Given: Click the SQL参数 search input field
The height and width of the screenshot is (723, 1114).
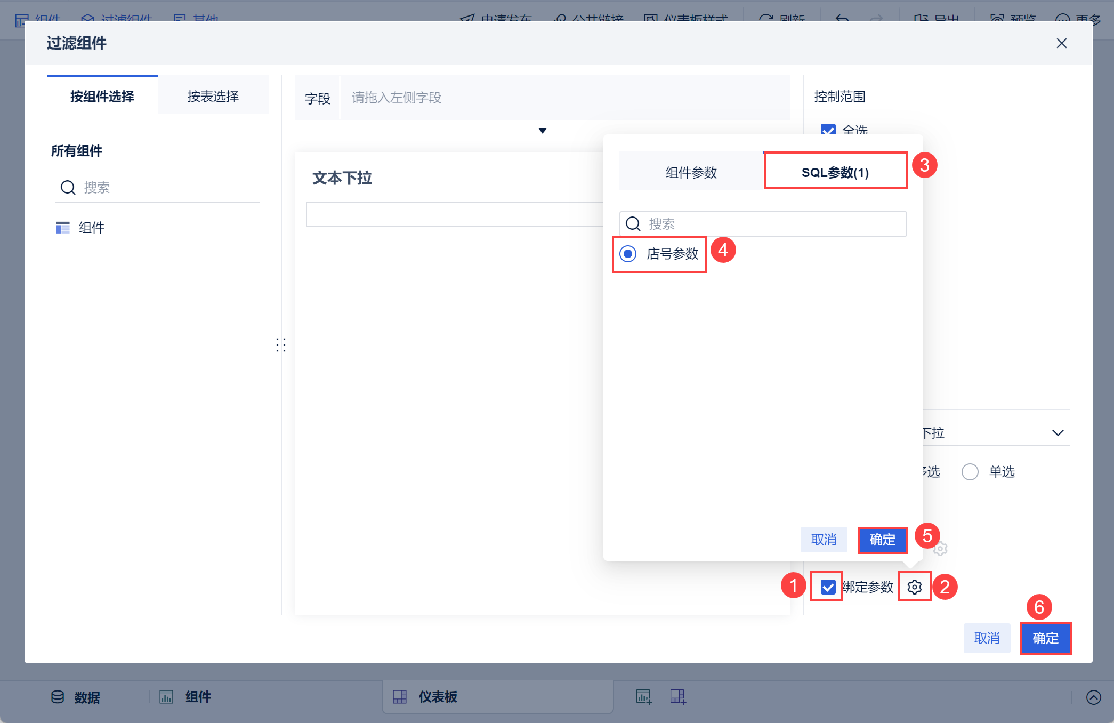Looking at the screenshot, I should (x=763, y=224).
